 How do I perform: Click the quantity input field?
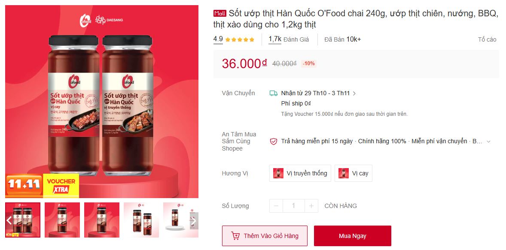(293, 206)
